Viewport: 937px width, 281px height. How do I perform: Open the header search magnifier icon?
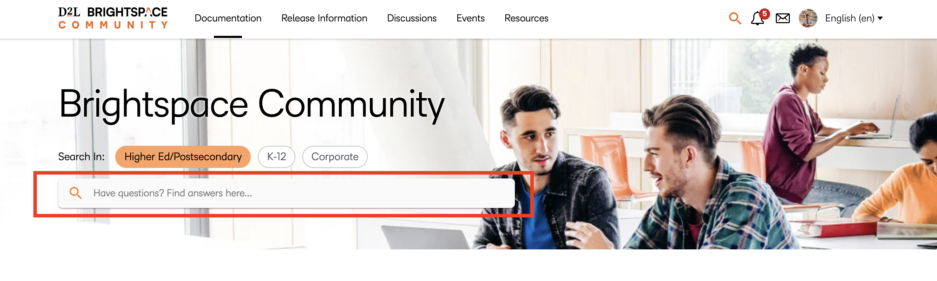735,18
